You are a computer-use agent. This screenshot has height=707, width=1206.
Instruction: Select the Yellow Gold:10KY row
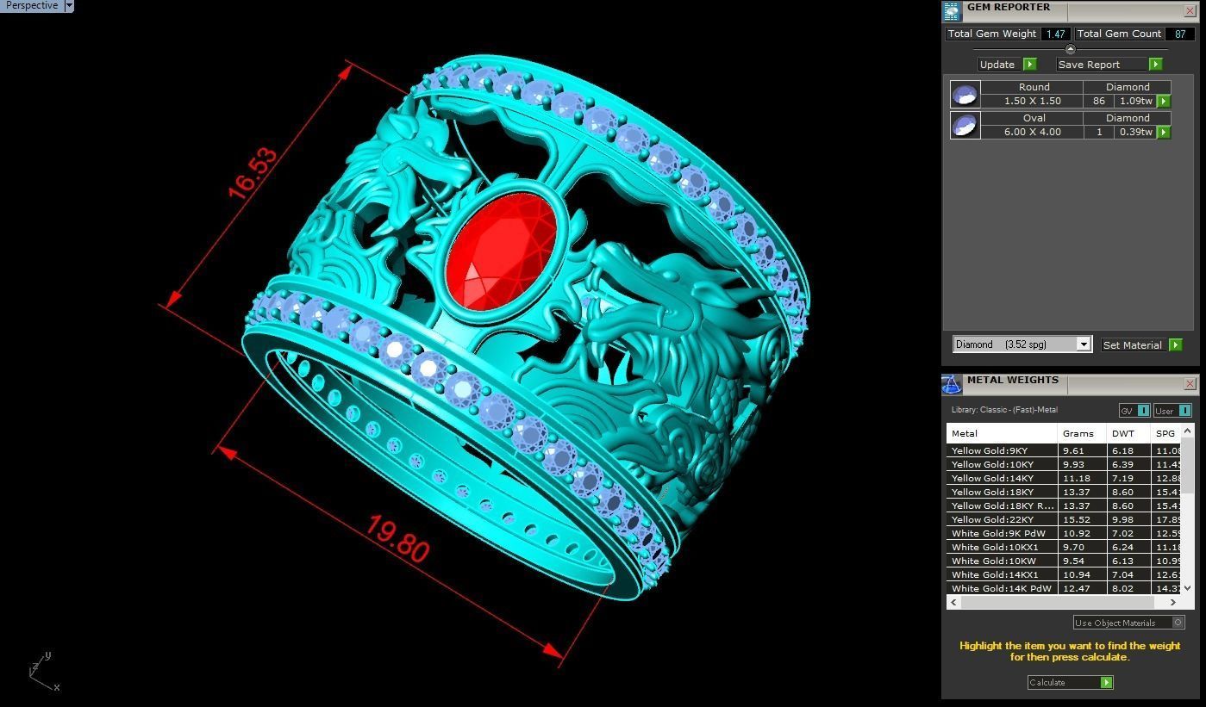1063,464
